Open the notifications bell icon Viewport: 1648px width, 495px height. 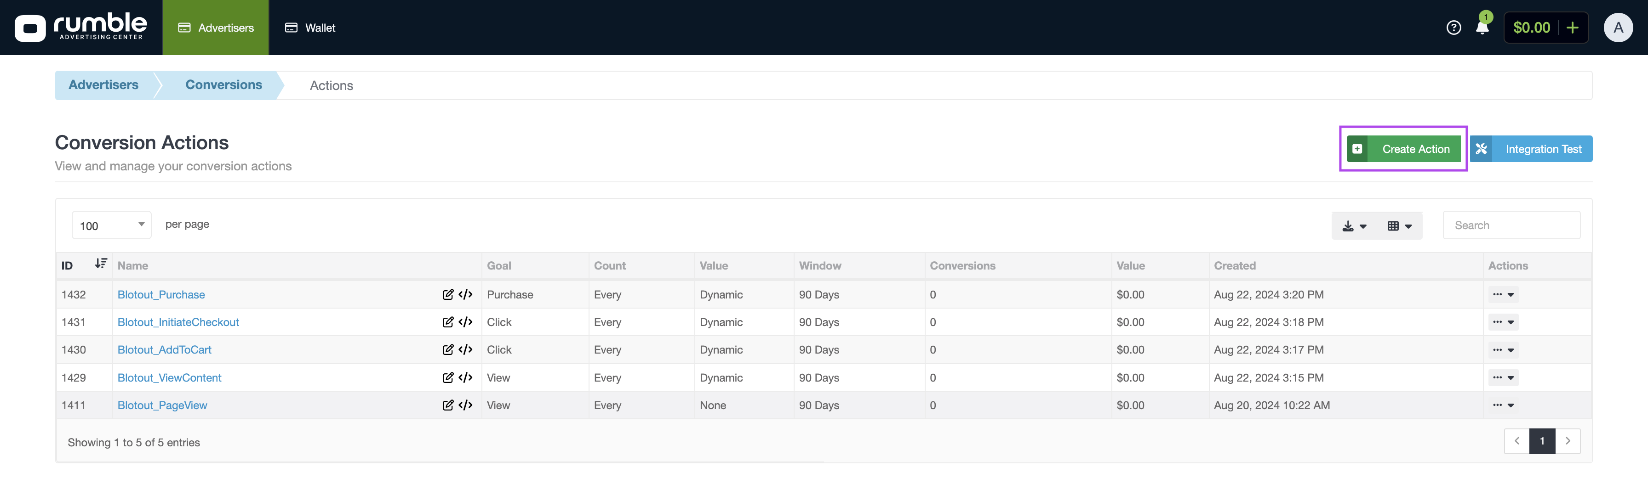coord(1482,28)
